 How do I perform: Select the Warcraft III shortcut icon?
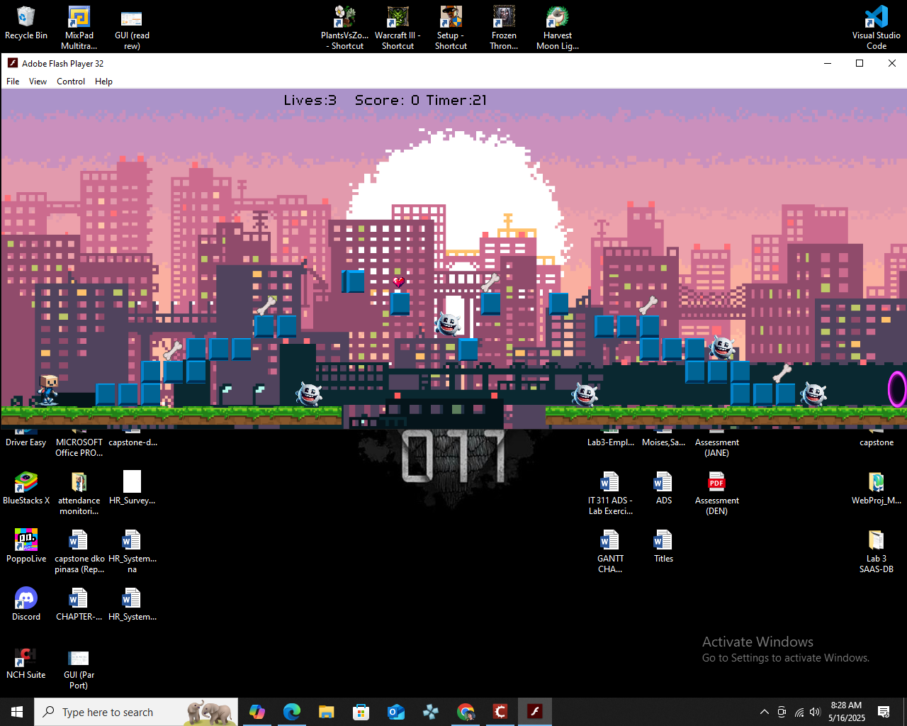point(398,28)
